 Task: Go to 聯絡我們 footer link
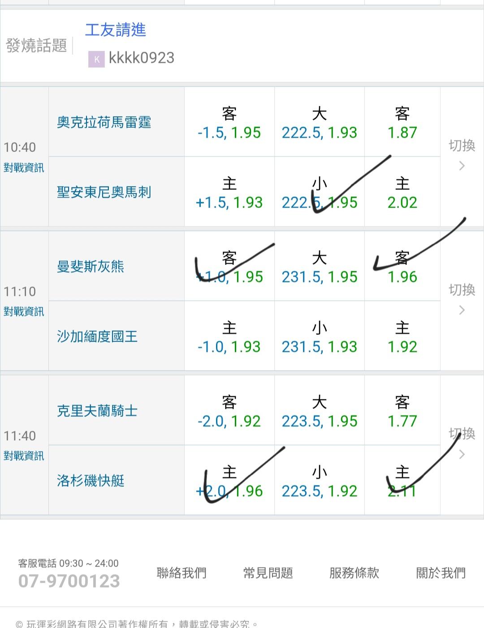point(181,573)
